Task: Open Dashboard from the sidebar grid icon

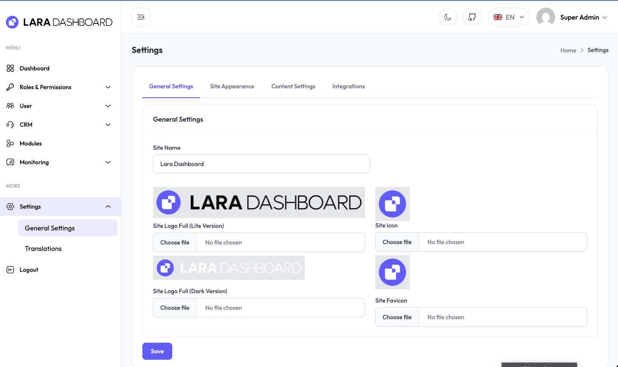Action: pos(10,68)
